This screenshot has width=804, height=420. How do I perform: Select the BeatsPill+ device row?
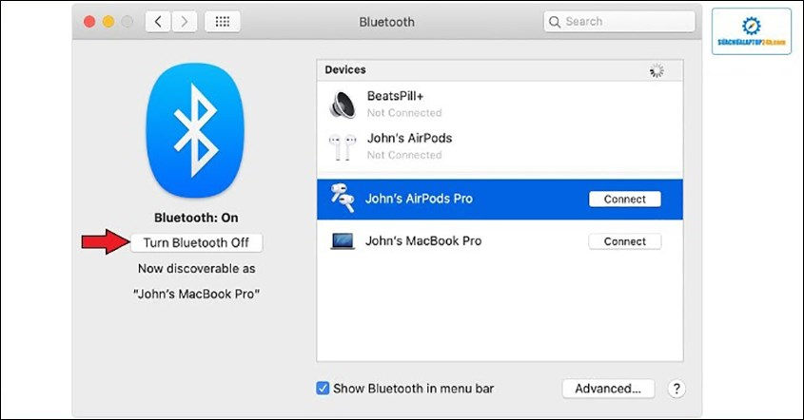[500, 104]
